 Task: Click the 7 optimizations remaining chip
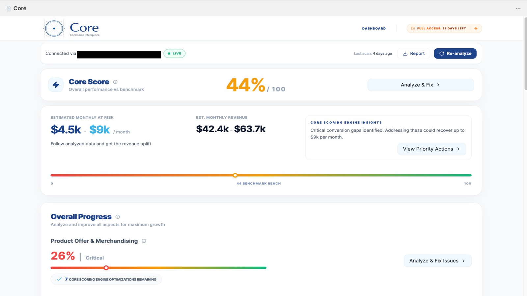106,279
